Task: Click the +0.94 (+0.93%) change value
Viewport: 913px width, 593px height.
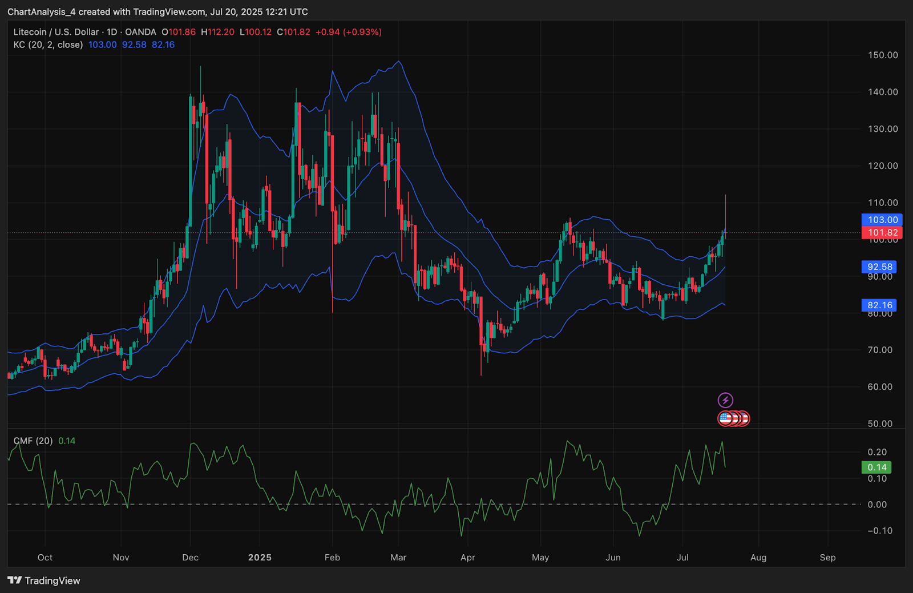Action: click(x=348, y=32)
